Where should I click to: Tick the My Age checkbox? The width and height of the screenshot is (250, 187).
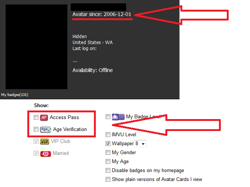coord(108,161)
